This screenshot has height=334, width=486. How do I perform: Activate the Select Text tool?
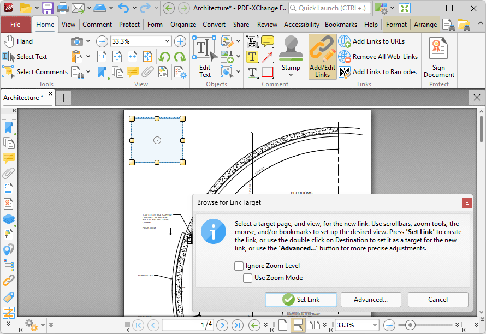tap(25, 57)
